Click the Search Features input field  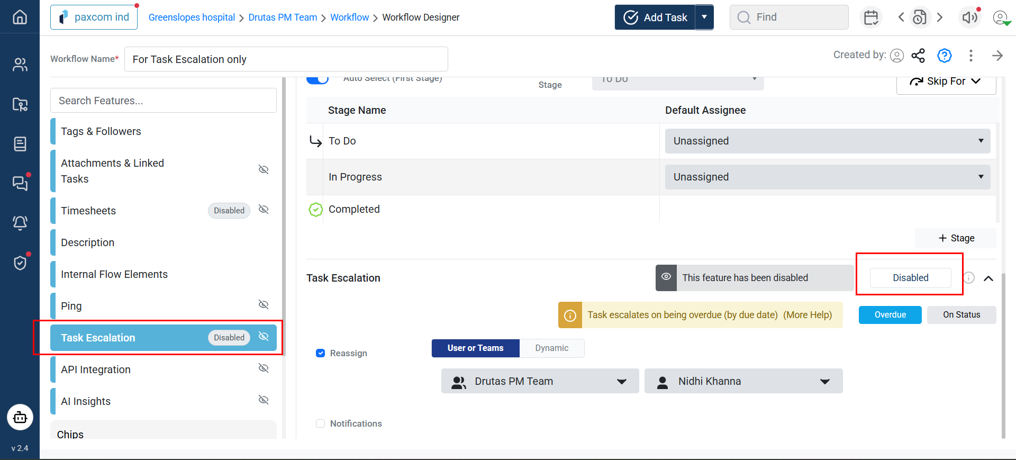(x=163, y=101)
